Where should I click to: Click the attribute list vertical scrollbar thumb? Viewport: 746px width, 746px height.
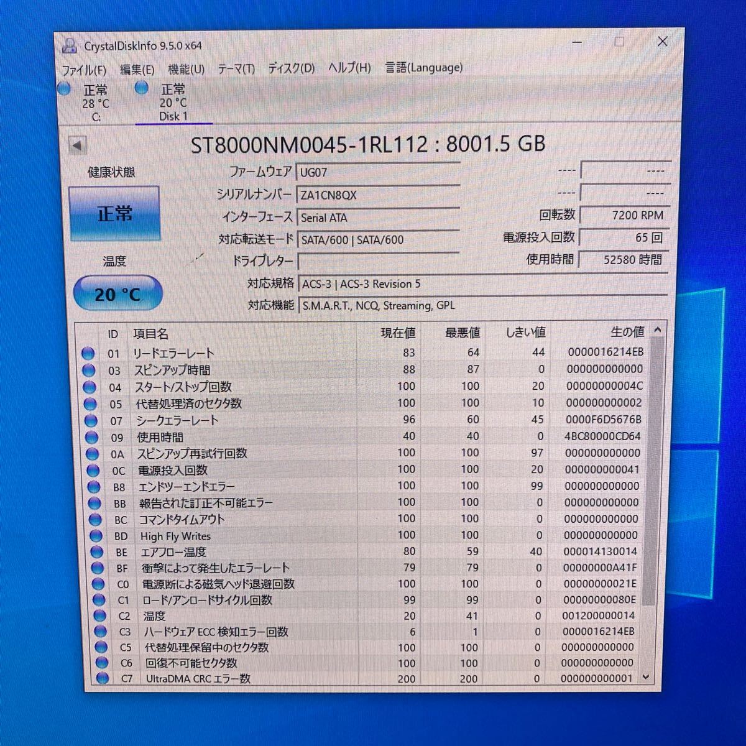[x=653, y=471]
